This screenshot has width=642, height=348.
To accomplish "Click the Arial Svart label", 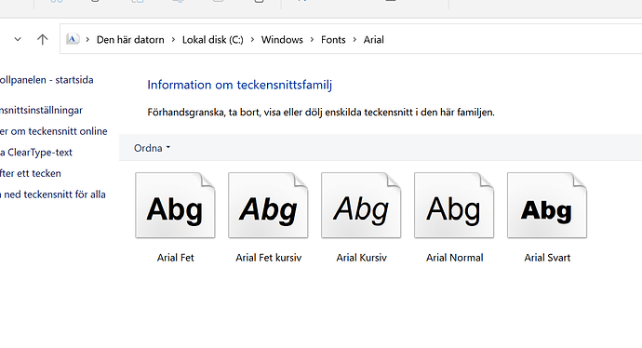I will coord(547,258).
